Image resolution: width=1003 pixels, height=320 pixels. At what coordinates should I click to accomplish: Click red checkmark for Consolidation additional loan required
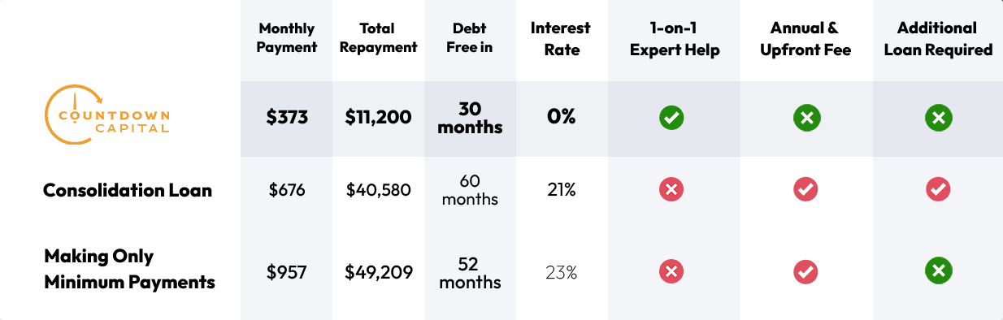click(938, 190)
